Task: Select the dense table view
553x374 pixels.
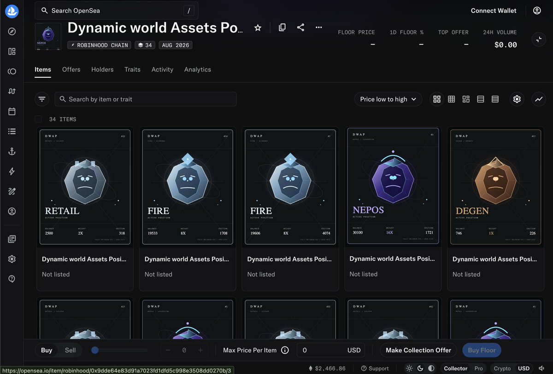Action: (x=495, y=99)
